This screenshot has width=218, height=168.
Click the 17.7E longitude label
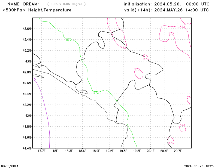click(x=42, y=151)
